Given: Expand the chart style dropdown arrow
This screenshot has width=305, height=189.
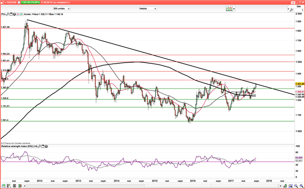Looking at the screenshot, I should (234, 9).
